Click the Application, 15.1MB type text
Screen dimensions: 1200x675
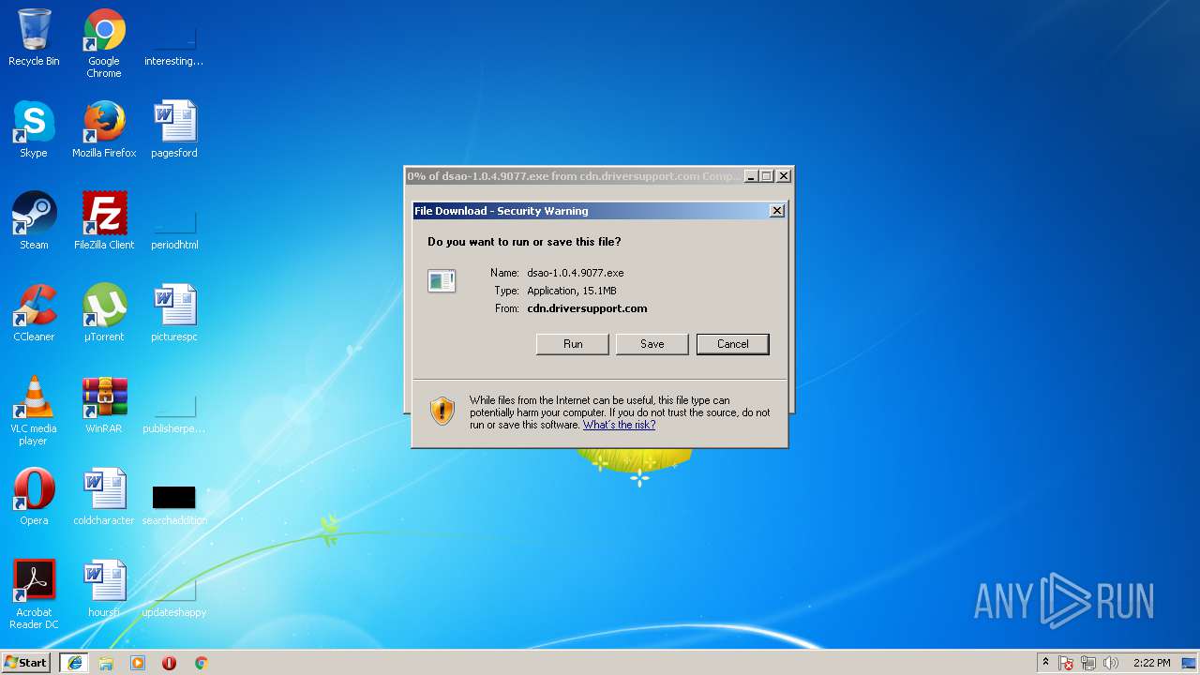[x=572, y=291]
